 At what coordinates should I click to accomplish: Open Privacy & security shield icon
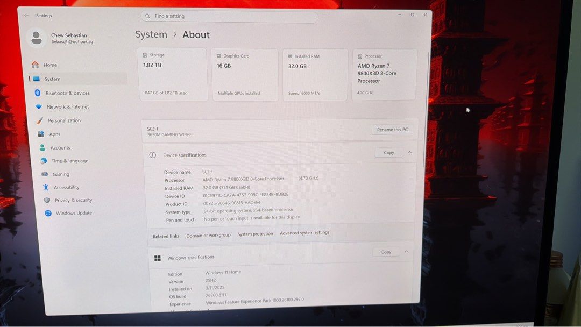pyautogui.click(x=47, y=201)
